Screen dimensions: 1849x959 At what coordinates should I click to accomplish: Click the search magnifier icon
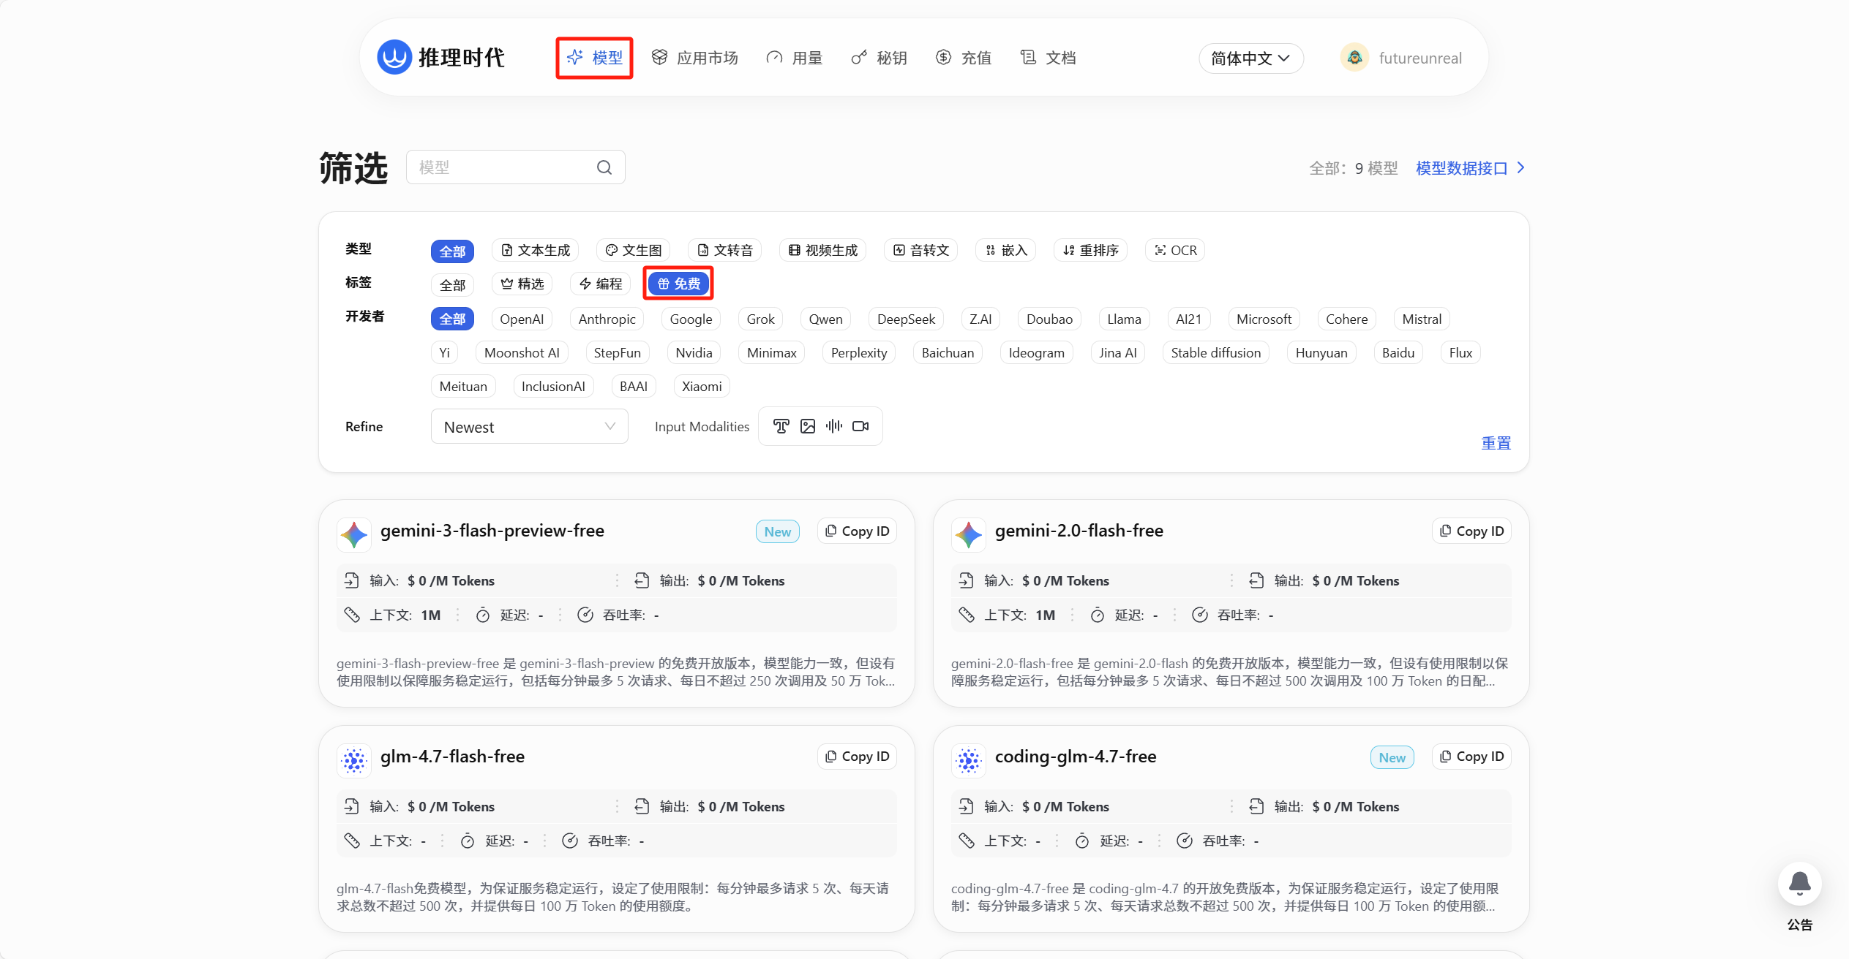(x=604, y=167)
